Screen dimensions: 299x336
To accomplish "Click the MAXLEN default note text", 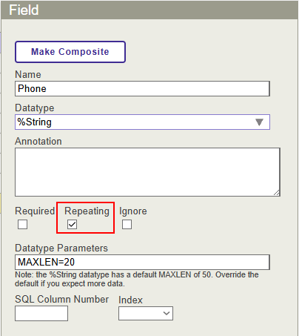I will [137, 279].
